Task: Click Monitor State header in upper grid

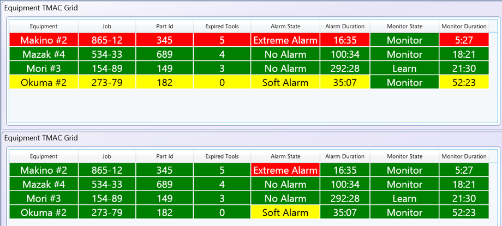Action: [x=404, y=26]
